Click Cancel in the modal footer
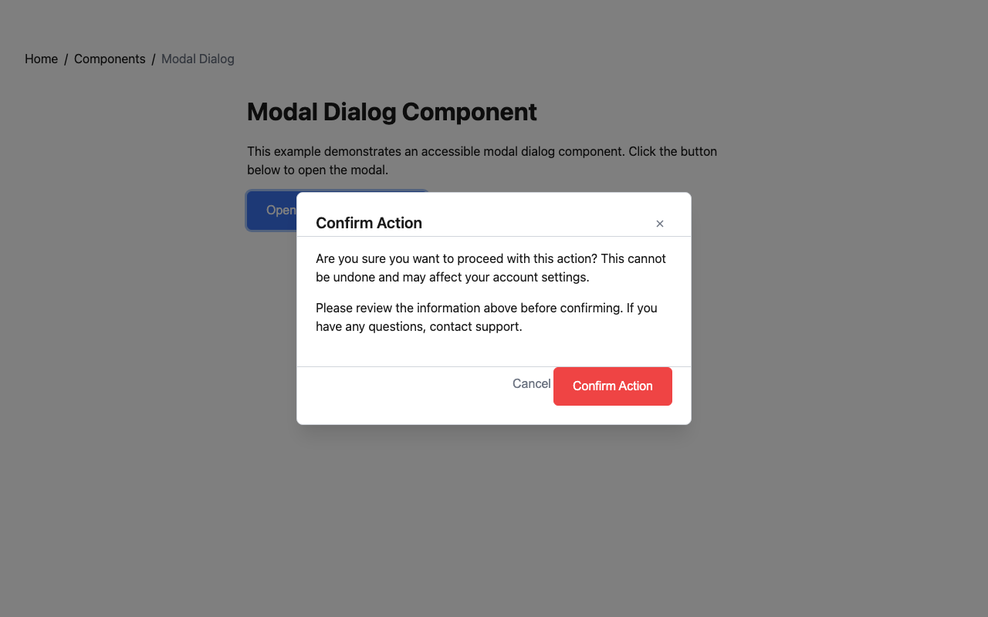988x617 pixels. coord(532,383)
